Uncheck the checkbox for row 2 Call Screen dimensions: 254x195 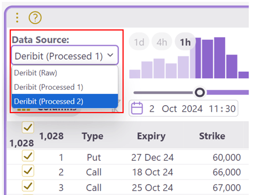[x=28, y=171]
